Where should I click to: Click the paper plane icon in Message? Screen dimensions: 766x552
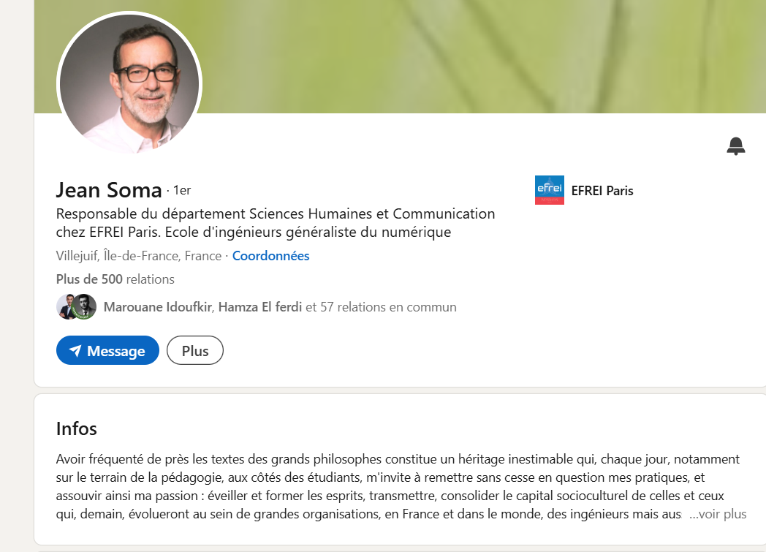pos(75,352)
